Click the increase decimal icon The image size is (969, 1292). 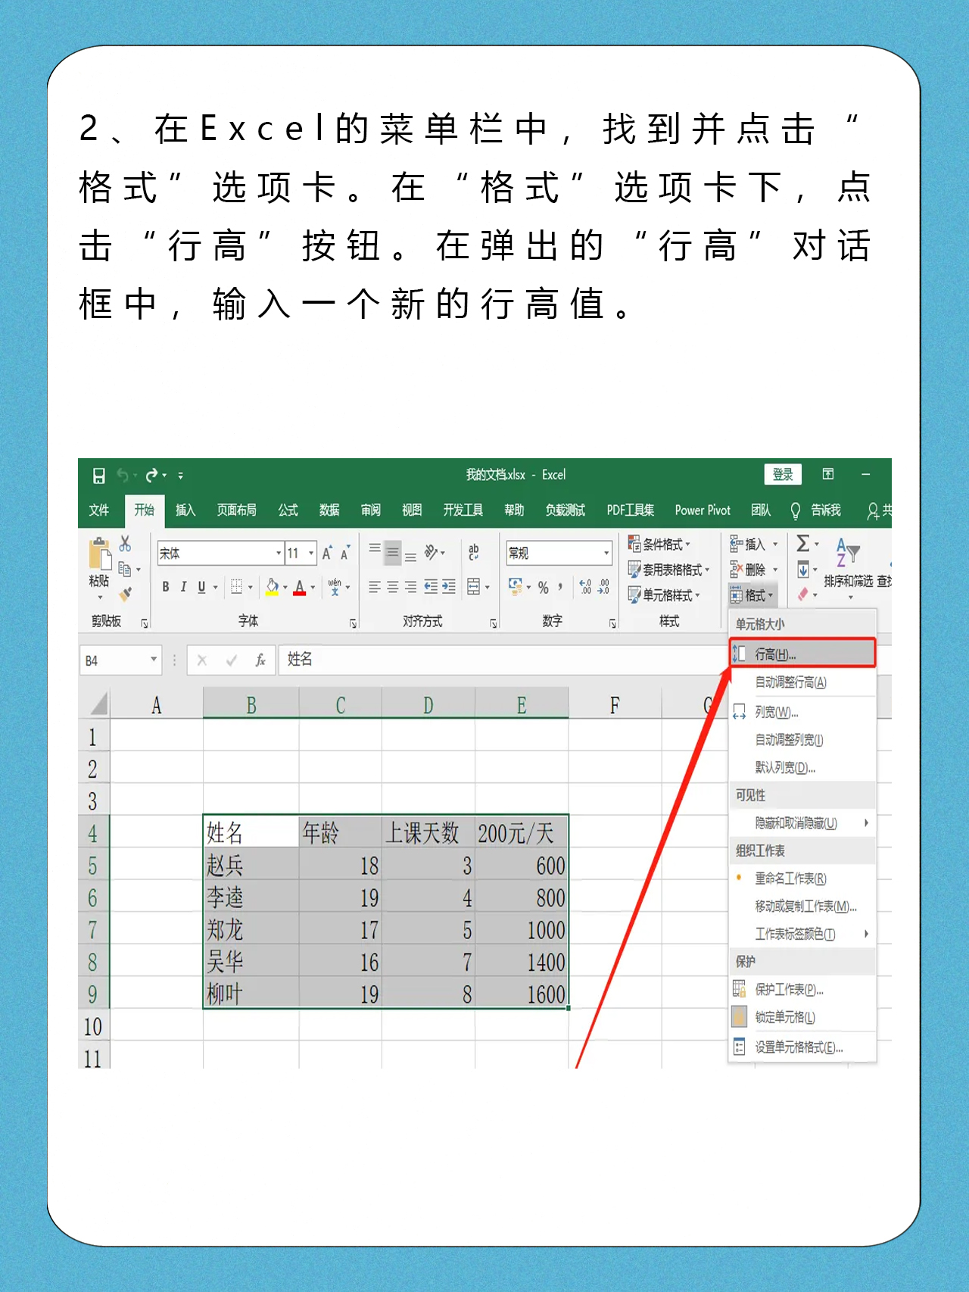[x=585, y=587]
